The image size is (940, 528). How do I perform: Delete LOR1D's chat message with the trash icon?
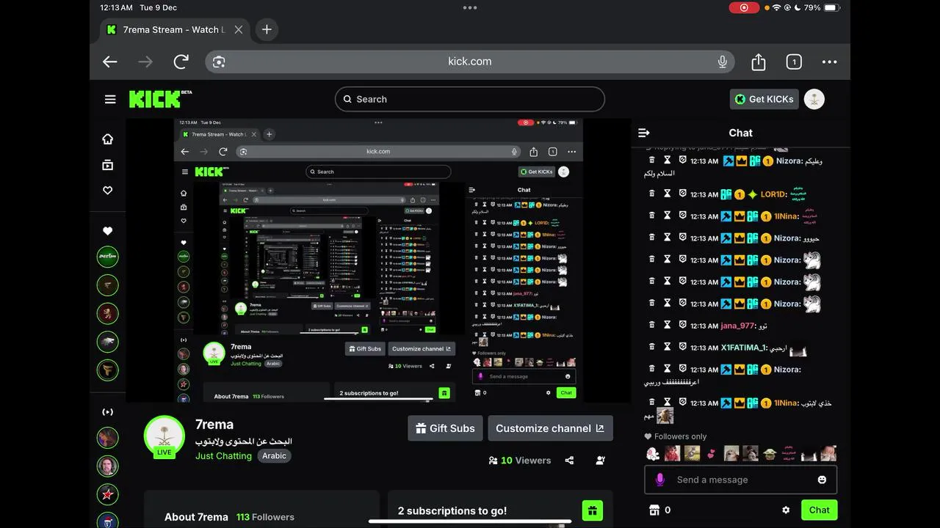(651, 194)
